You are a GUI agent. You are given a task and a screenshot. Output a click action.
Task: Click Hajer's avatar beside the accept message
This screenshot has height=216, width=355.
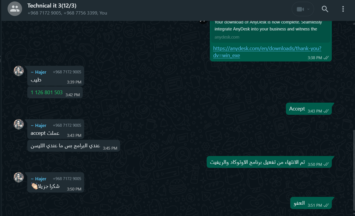19,124
